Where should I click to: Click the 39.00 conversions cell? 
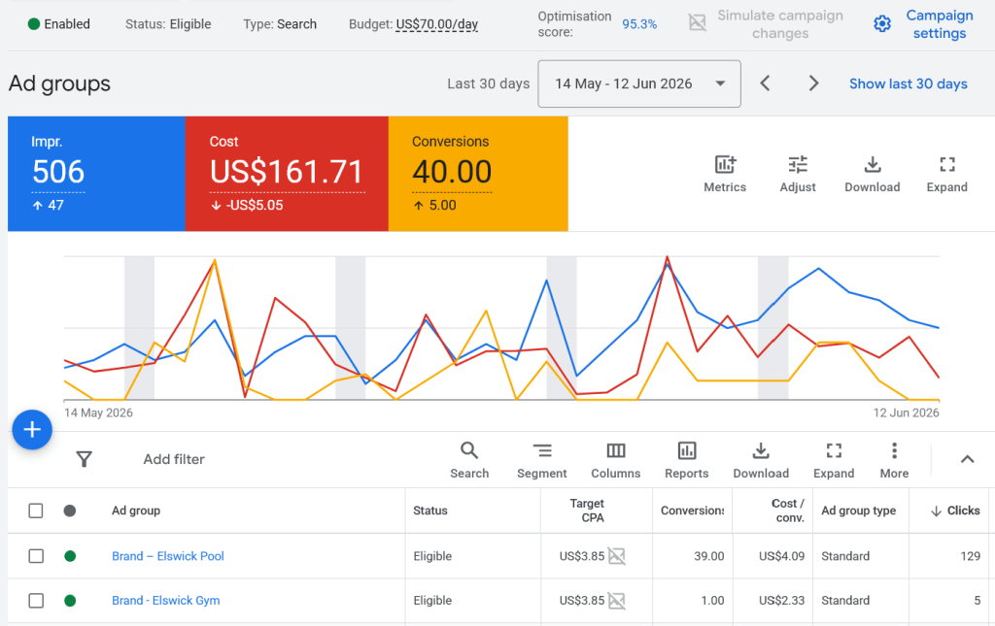(708, 556)
